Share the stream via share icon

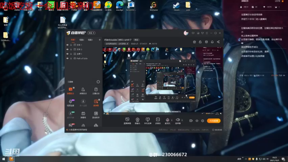pyautogui.click(x=218, y=42)
